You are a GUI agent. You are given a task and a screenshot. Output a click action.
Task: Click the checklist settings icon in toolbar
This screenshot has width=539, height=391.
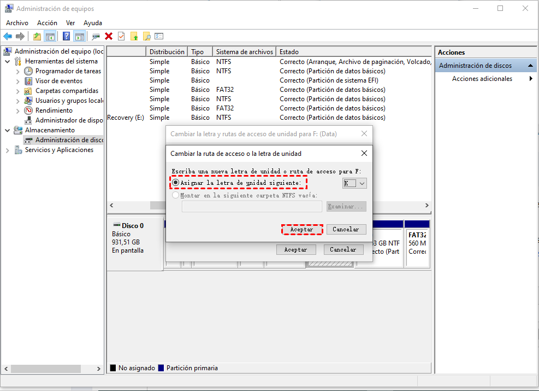(159, 36)
